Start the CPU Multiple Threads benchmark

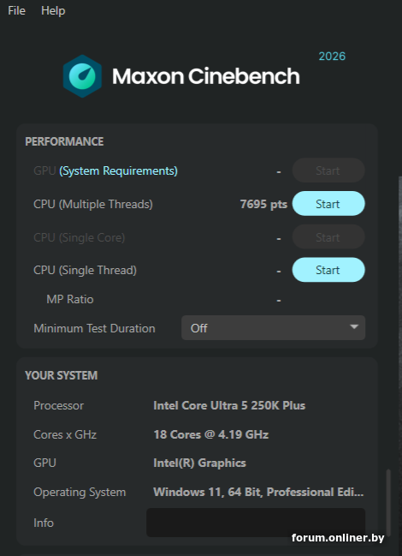pyautogui.click(x=328, y=204)
